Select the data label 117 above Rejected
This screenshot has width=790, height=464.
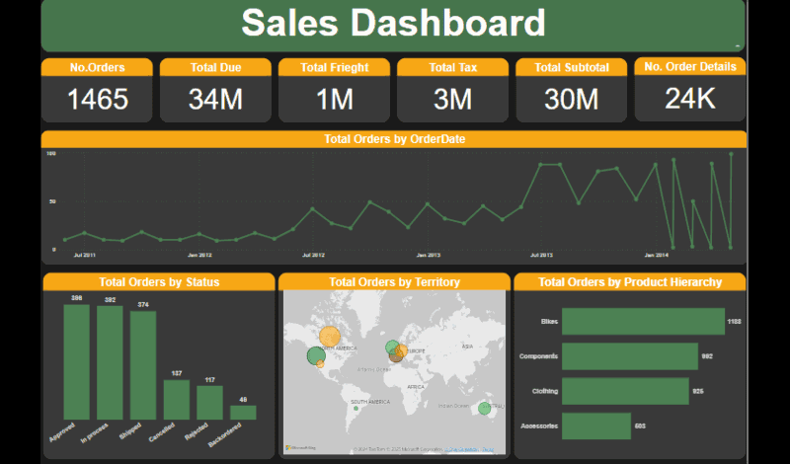210,380
